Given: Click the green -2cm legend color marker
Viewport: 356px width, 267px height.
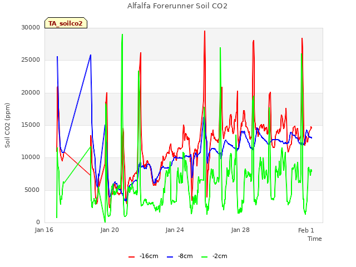Looking at the screenshot, I should [204, 257].
